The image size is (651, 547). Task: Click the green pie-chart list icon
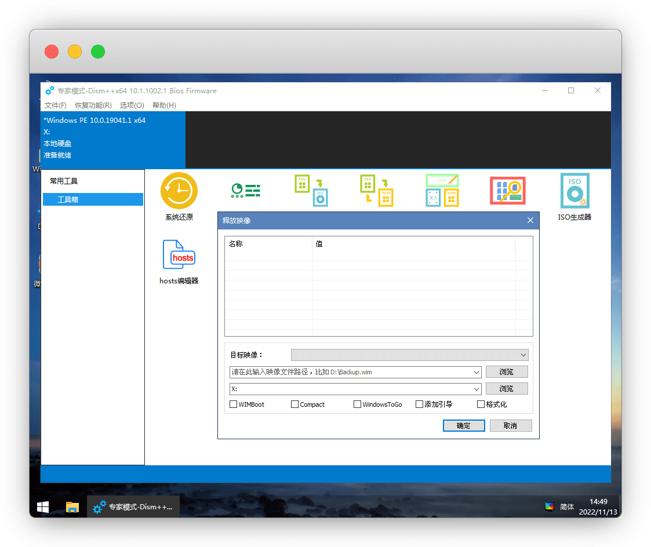(245, 189)
